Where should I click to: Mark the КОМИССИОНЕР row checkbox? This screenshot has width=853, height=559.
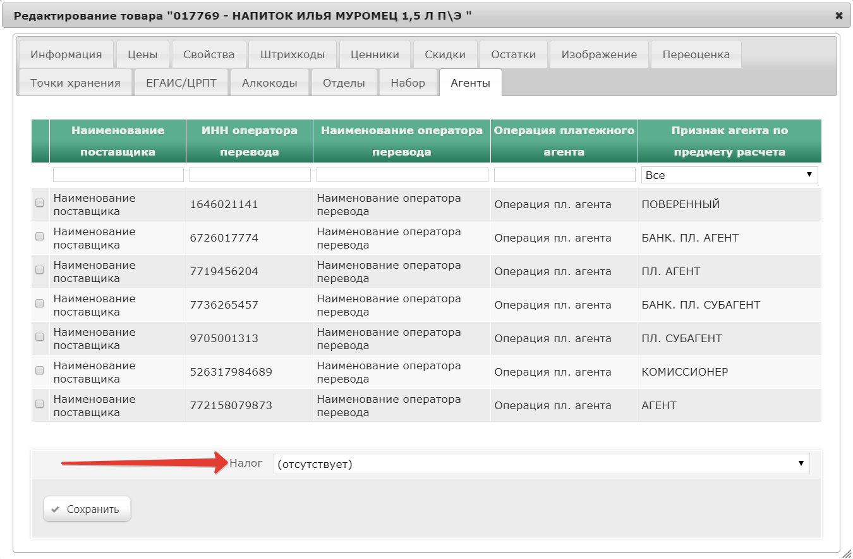point(40,371)
